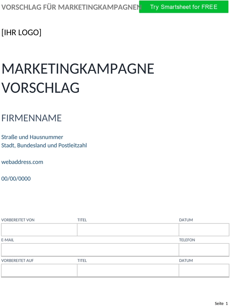This screenshot has height=306, width=230.
Task: Click the [IHR LOGO] placeholder
Action: pyautogui.click(x=21, y=32)
